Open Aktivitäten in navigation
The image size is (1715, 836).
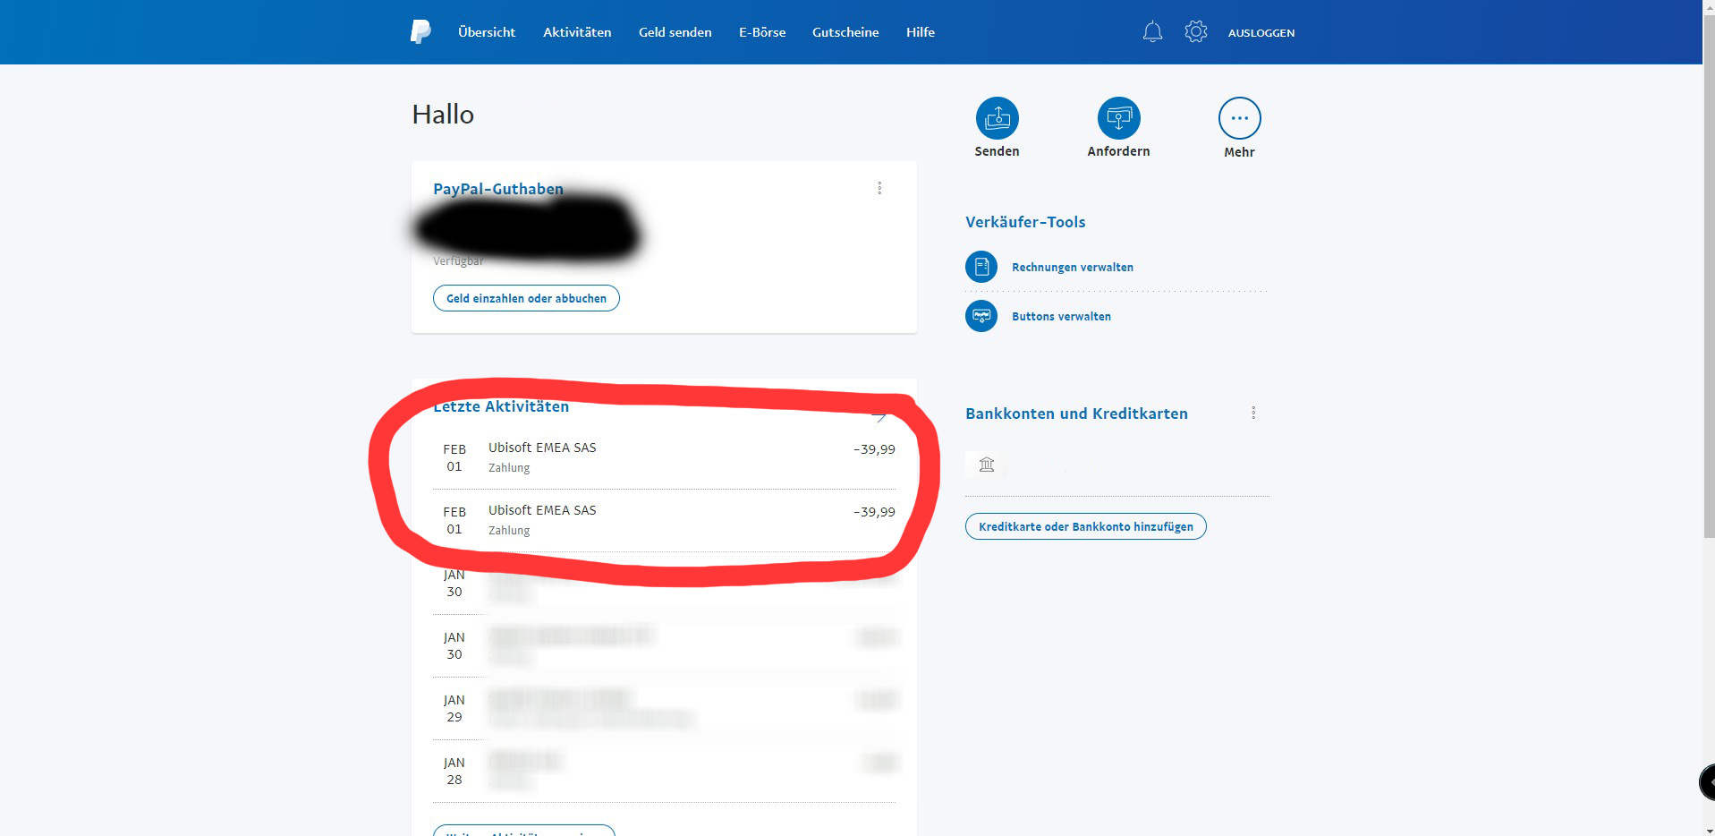point(577,32)
